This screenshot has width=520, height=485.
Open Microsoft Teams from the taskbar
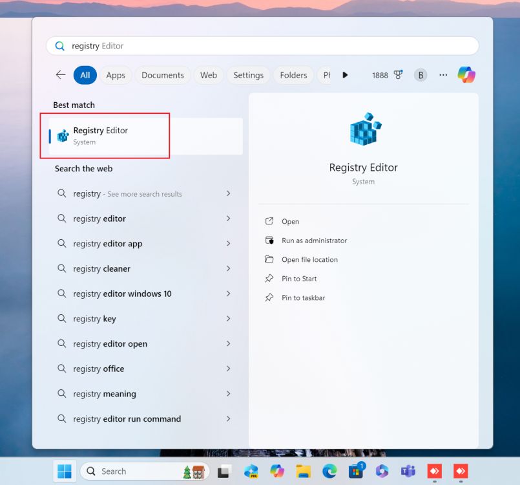(408, 471)
